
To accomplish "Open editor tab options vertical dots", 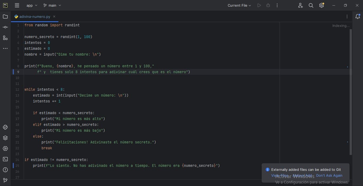I will point(347,16).
